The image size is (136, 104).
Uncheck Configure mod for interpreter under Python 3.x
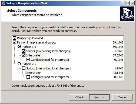[x=28, y=60]
